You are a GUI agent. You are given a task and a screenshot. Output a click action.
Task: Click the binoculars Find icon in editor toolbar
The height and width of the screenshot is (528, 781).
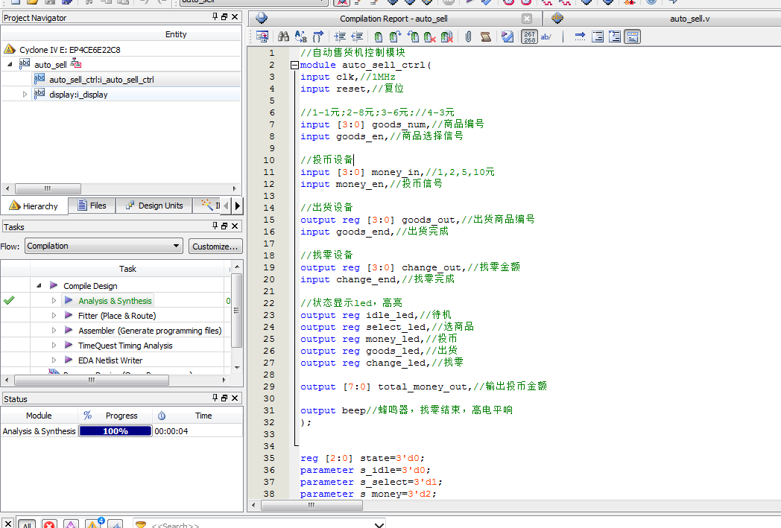(283, 36)
